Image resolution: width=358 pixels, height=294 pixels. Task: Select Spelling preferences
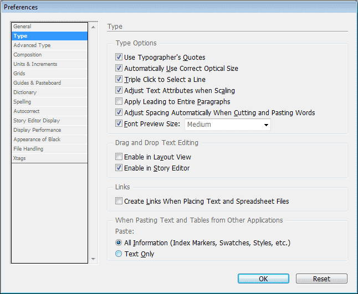[x=49, y=102]
